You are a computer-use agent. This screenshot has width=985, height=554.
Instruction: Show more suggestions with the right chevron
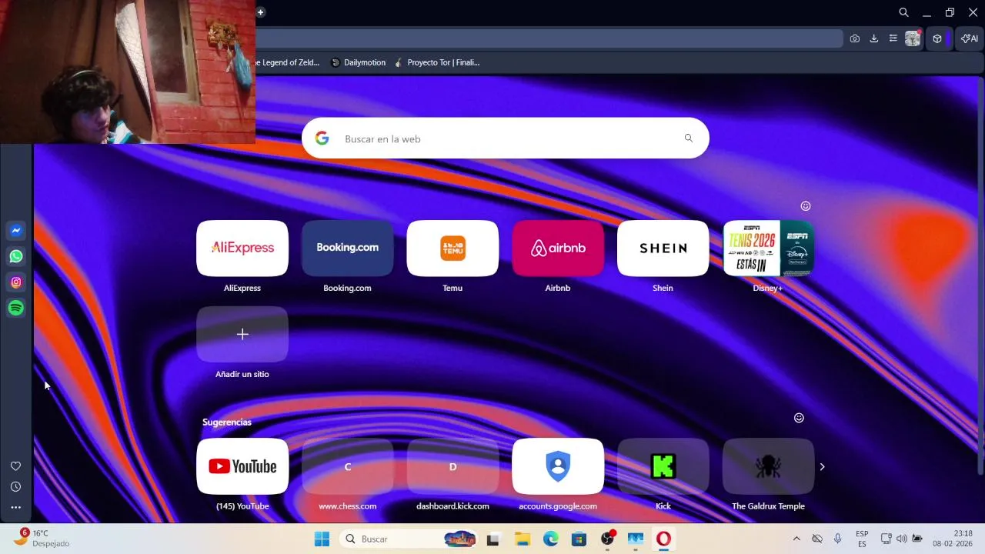822,466
